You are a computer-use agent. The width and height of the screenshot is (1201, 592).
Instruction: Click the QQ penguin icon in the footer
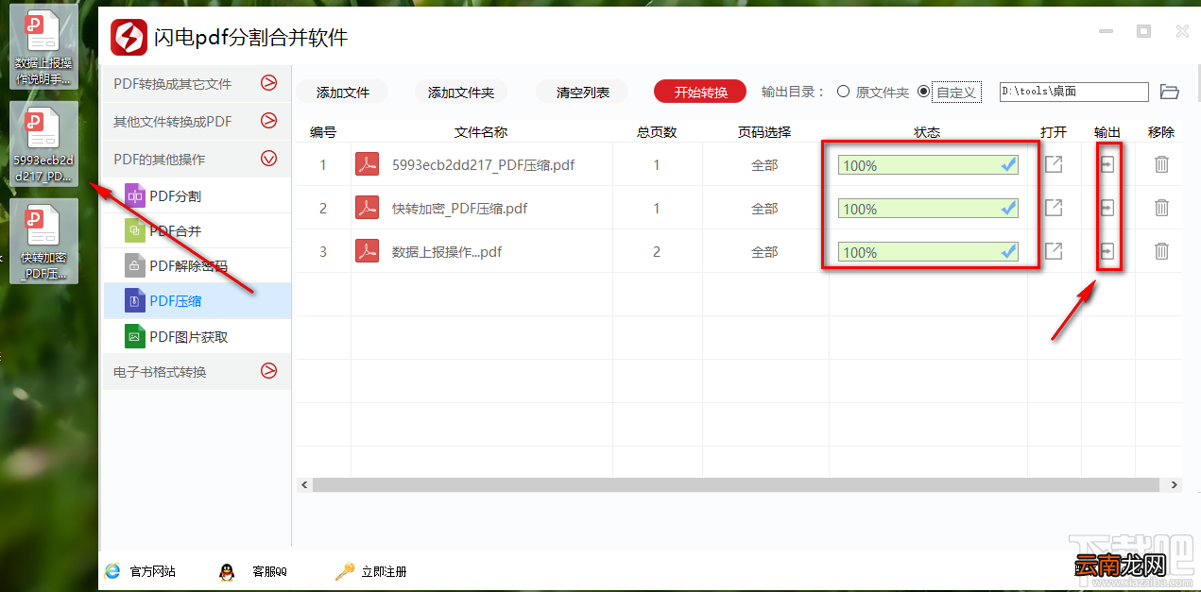[x=227, y=571]
